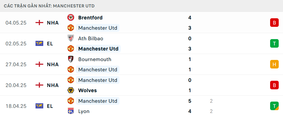This screenshot has height=115, width=283.
Task: Click the Lyon club crest icon
Action: coord(71,111)
